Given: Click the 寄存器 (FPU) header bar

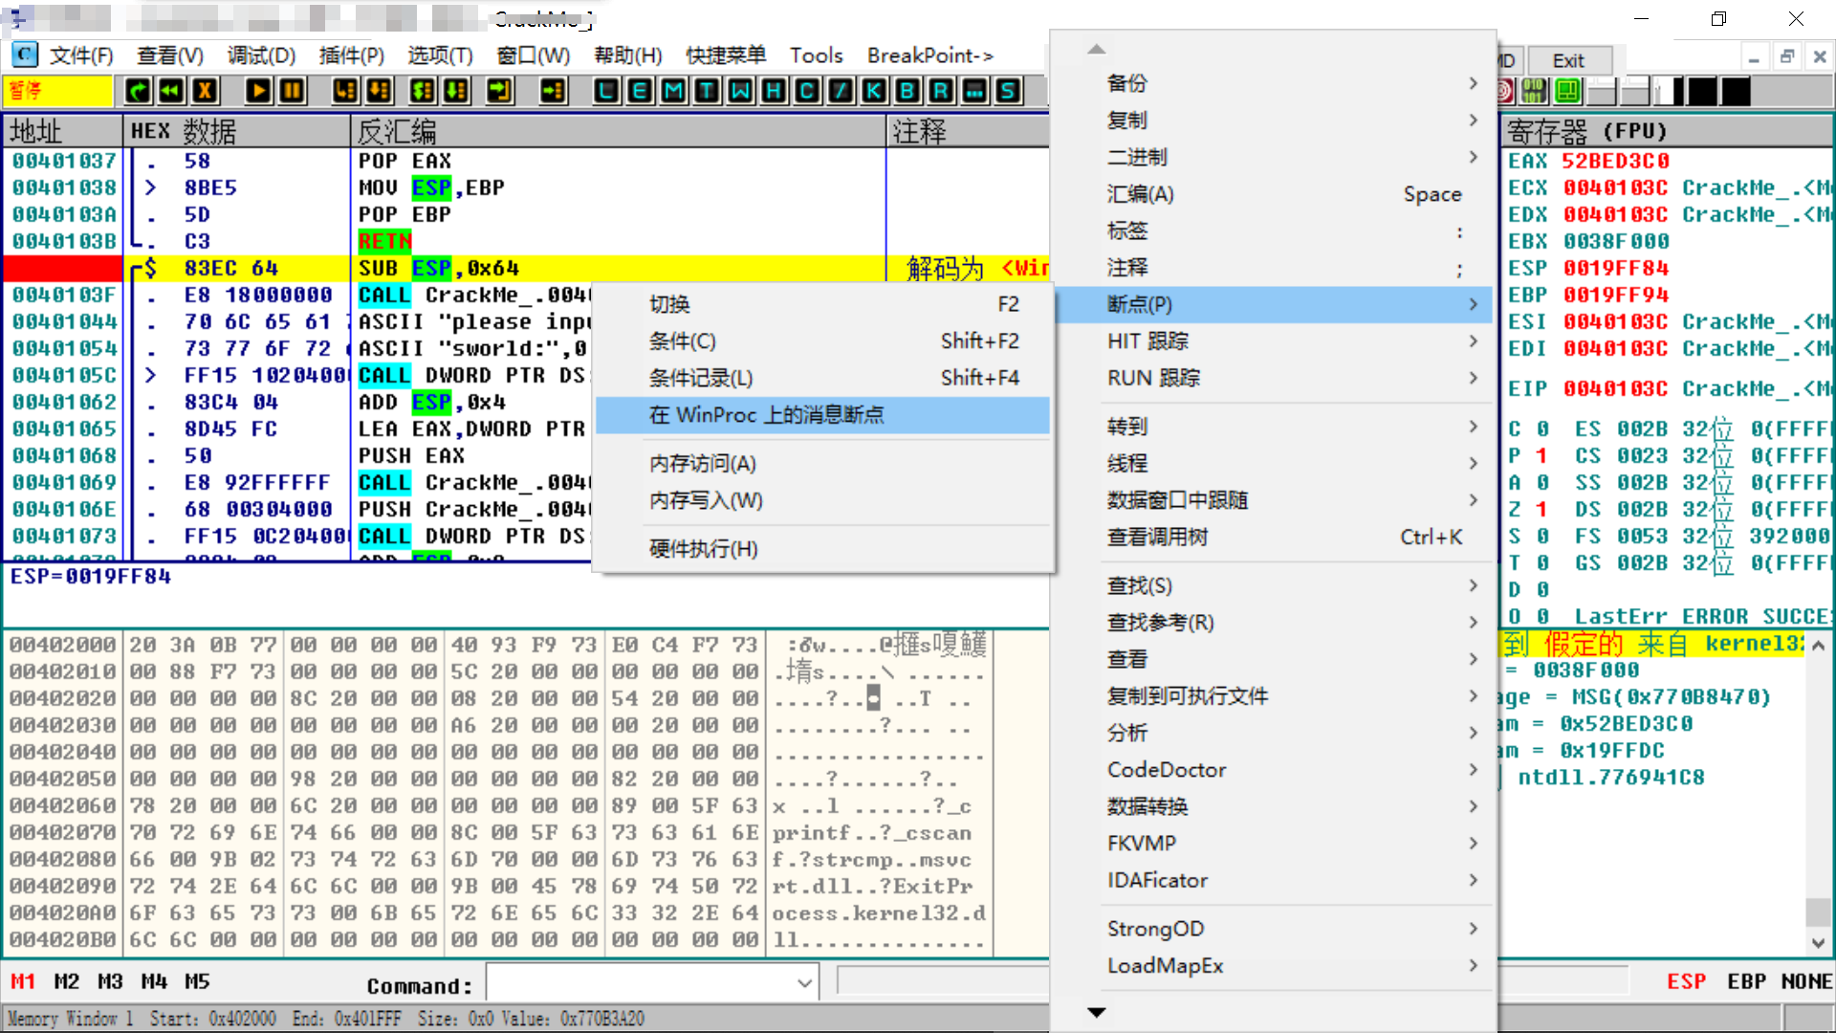Looking at the screenshot, I should click(1666, 131).
